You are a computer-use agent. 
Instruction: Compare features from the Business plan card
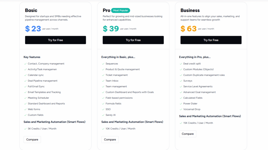point(188,134)
